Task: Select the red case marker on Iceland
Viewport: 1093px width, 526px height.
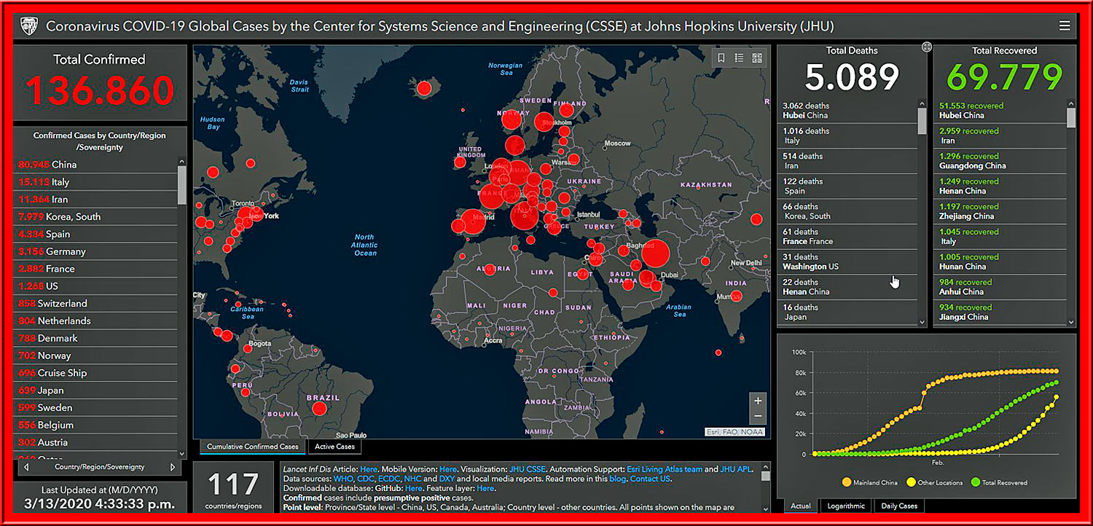Action: coord(423,88)
